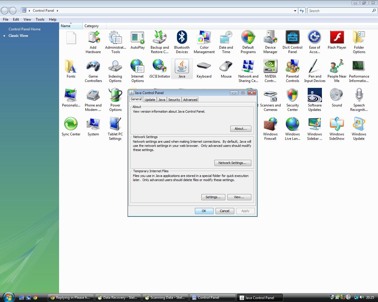Image resolution: width=378 pixels, height=302 pixels.
Task: Expand the address bar history dropdown
Action: pyautogui.click(x=295, y=11)
